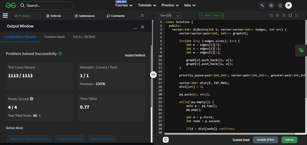Click the Time Taken value 0.77
The image size is (307, 145).
point(84,107)
